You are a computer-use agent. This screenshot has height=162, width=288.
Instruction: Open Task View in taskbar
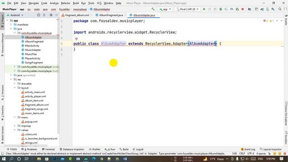[x=27, y=159]
